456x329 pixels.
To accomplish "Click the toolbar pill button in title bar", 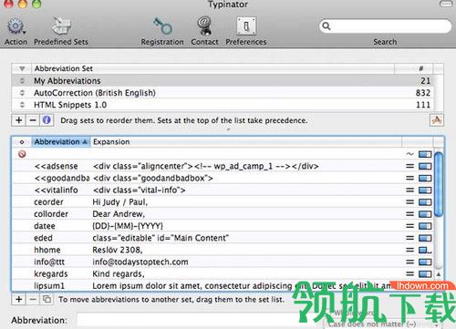I will click(446, 4).
